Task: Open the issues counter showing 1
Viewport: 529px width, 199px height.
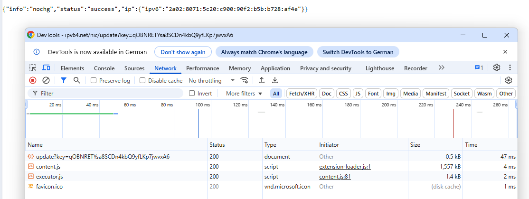Action: click(479, 68)
